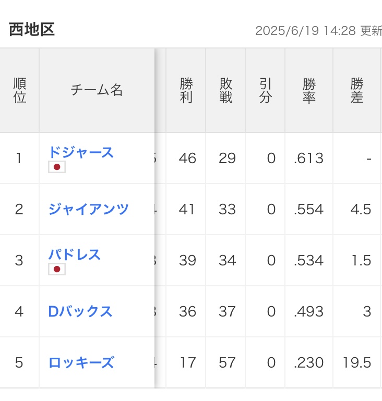Click the Japan flag icon under パドレス
The image size is (382, 401).
coord(57,269)
